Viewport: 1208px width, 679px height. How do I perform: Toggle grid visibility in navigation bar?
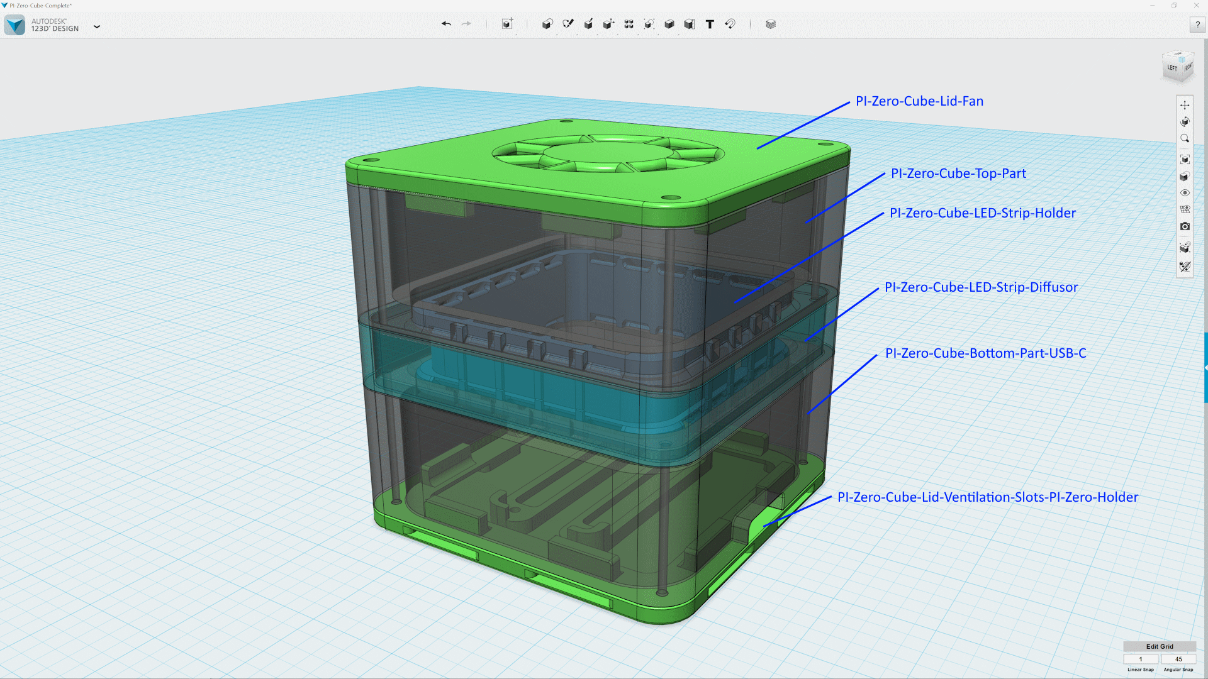click(x=1185, y=209)
